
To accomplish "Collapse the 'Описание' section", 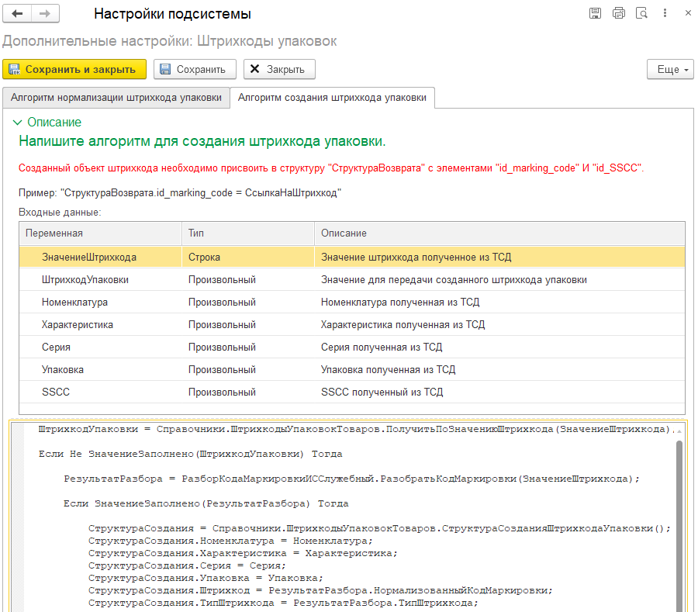I will pyautogui.click(x=47, y=122).
